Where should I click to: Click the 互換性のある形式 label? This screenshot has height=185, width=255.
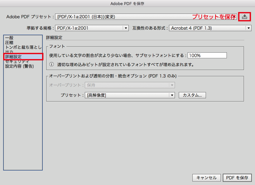tap(150, 28)
